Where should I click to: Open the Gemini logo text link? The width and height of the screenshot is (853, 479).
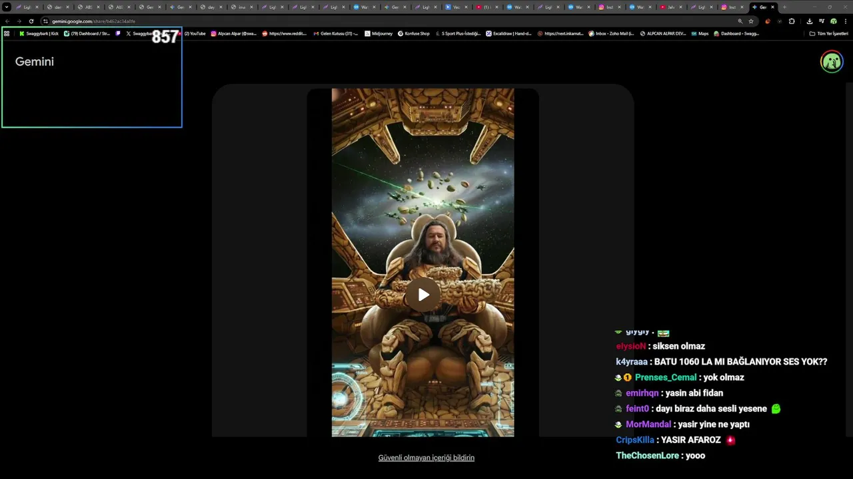pyautogui.click(x=35, y=61)
